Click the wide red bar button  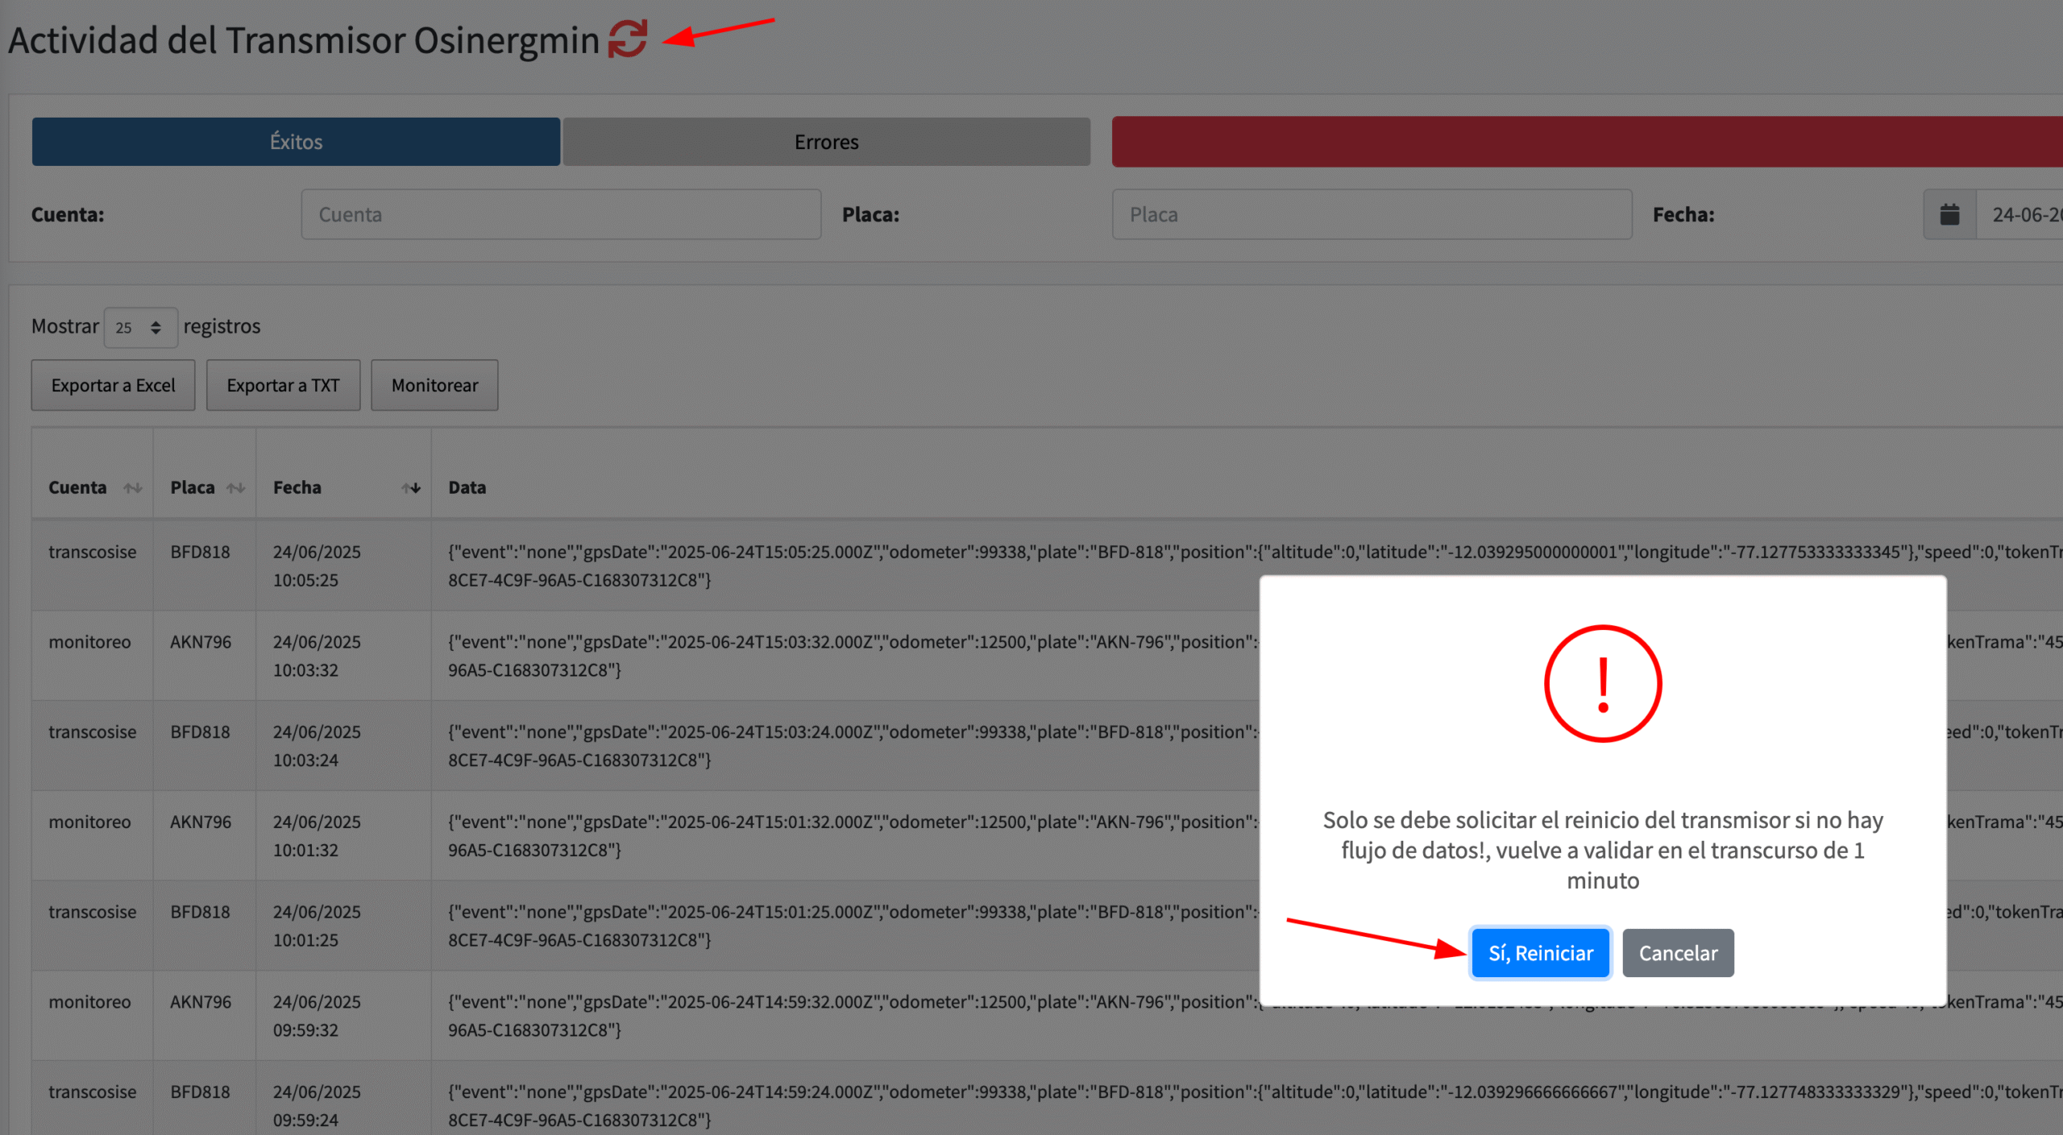click(1586, 142)
